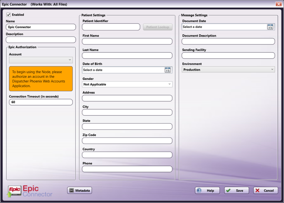Click the Help button
Viewport: 284px width, 203px height.
(x=208, y=190)
